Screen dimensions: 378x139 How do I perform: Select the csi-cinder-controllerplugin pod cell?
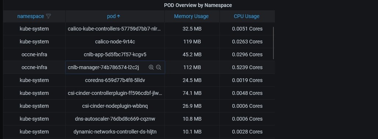point(115,93)
